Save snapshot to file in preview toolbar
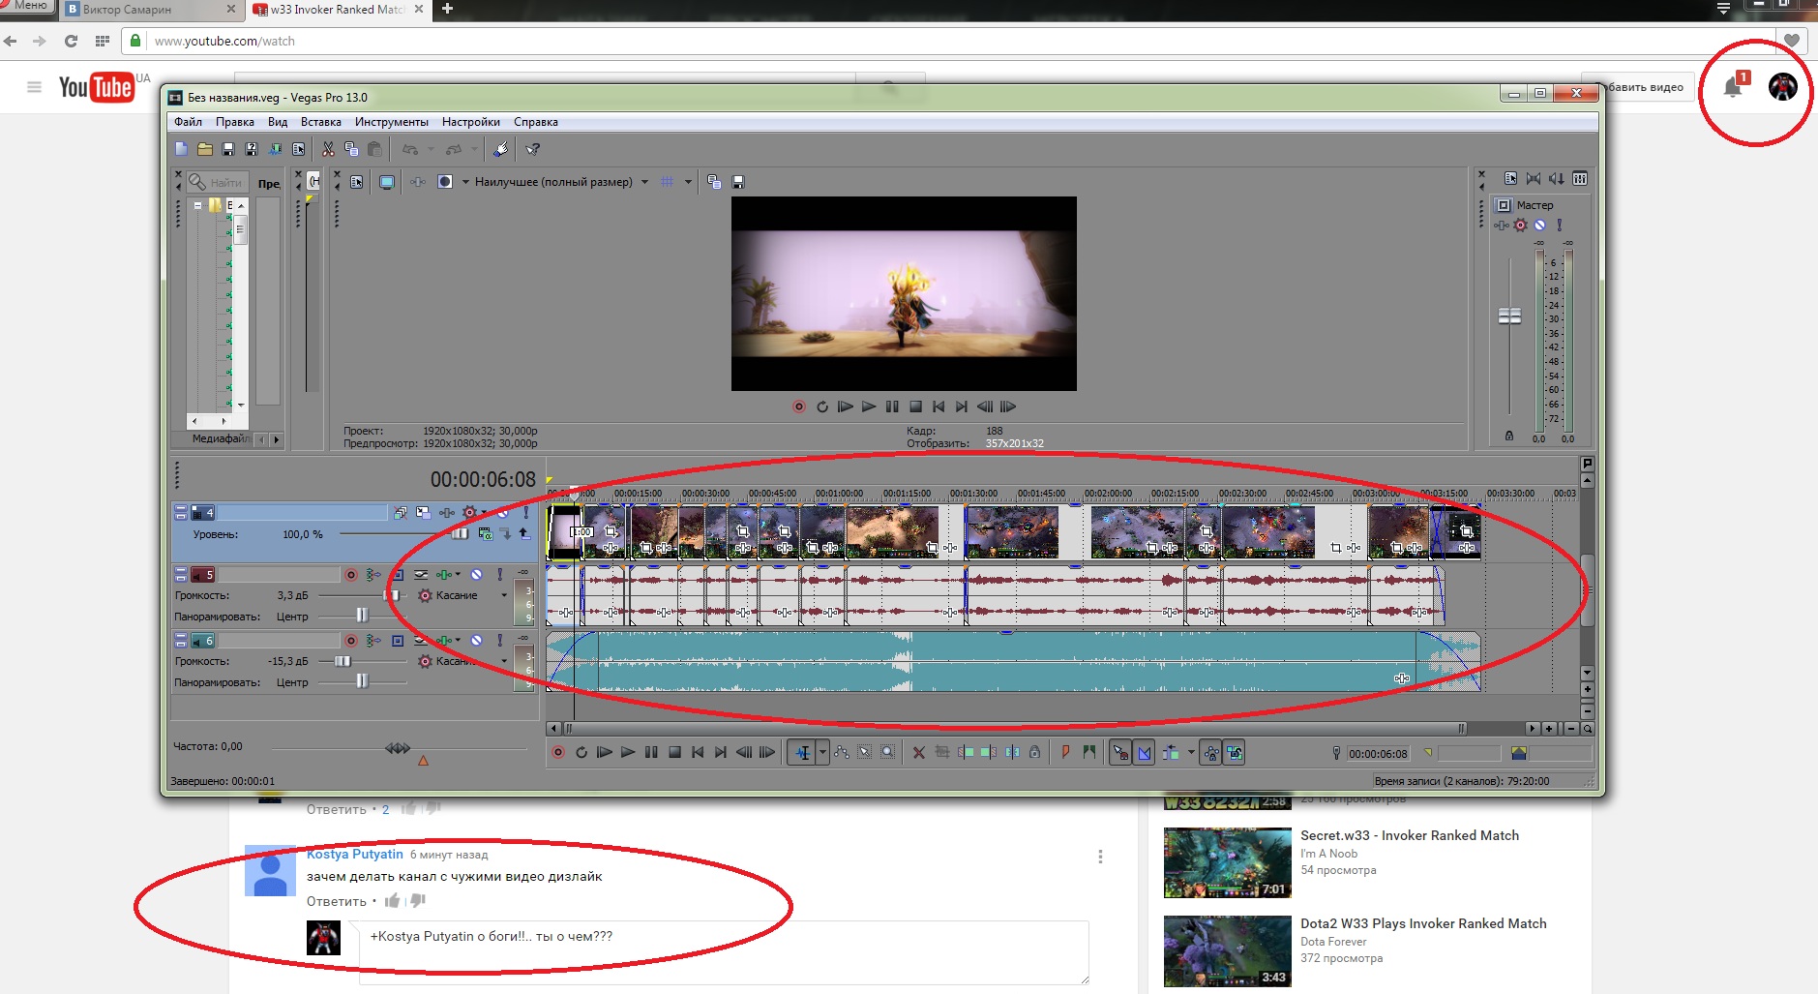 pos(738,182)
